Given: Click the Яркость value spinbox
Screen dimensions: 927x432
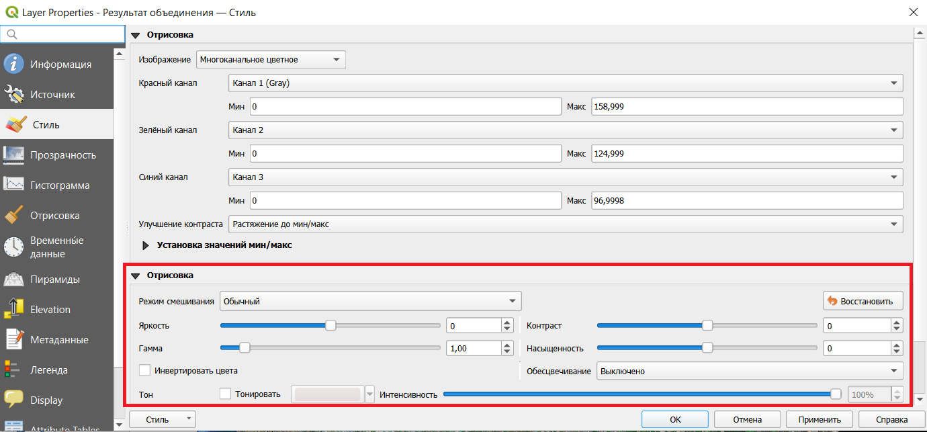Looking at the screenshot, I should click(480, 325).
